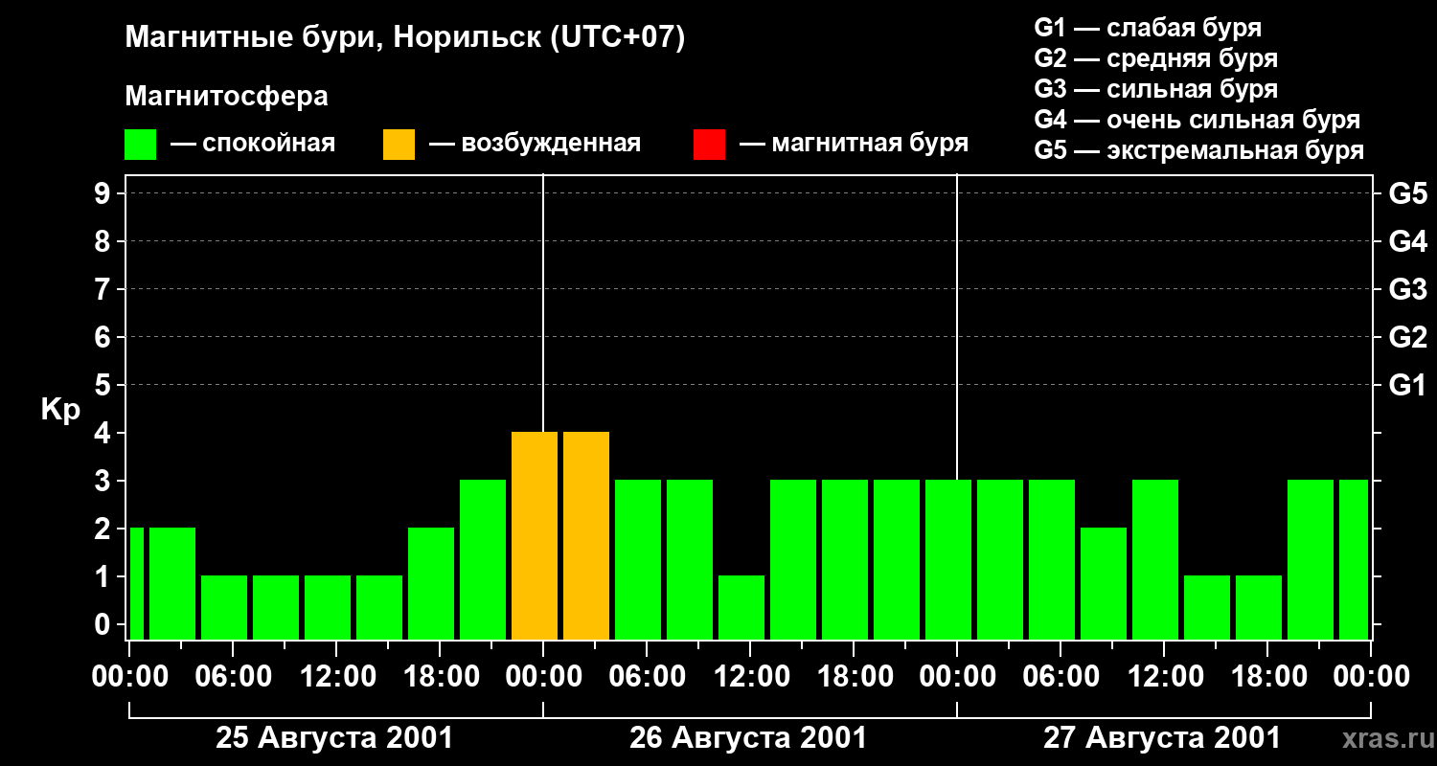Click the '26 Августа 2001' date label
This screenshot has width=1437, height=766.
click(x=748, y=738)
